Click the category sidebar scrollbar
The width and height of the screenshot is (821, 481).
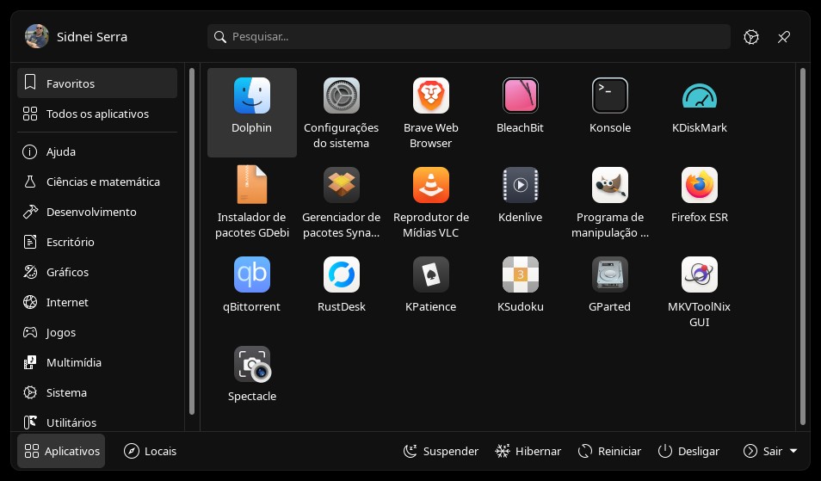tap(192, 241)
